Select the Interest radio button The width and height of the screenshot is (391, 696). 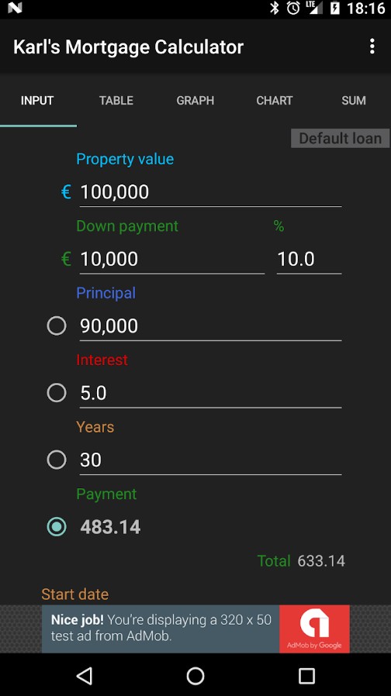click(x=57, y=393)
